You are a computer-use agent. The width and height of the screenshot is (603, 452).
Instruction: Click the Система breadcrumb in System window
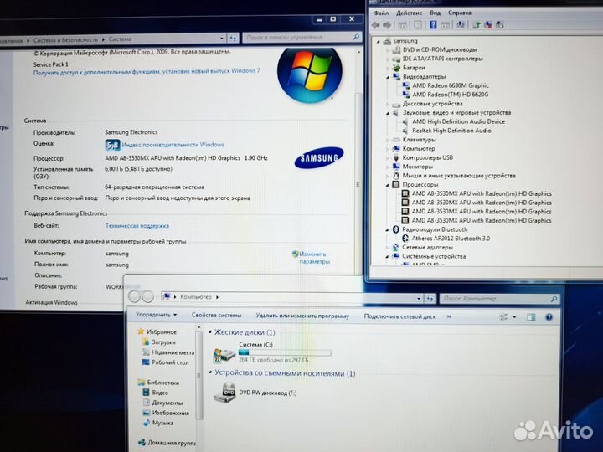point(120,39)
